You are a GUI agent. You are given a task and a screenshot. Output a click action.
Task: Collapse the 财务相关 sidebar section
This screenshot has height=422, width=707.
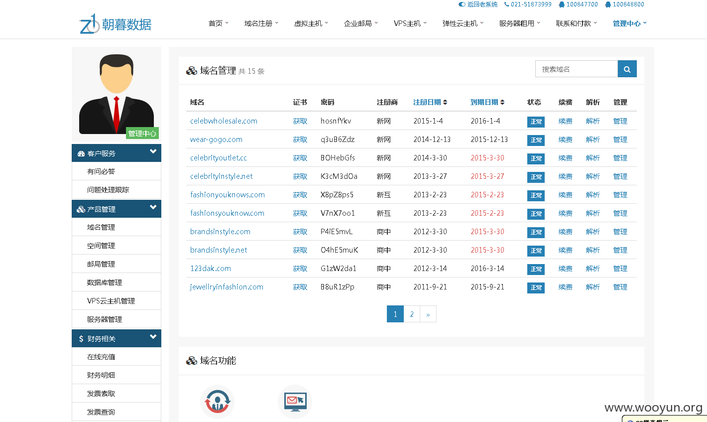153,337
